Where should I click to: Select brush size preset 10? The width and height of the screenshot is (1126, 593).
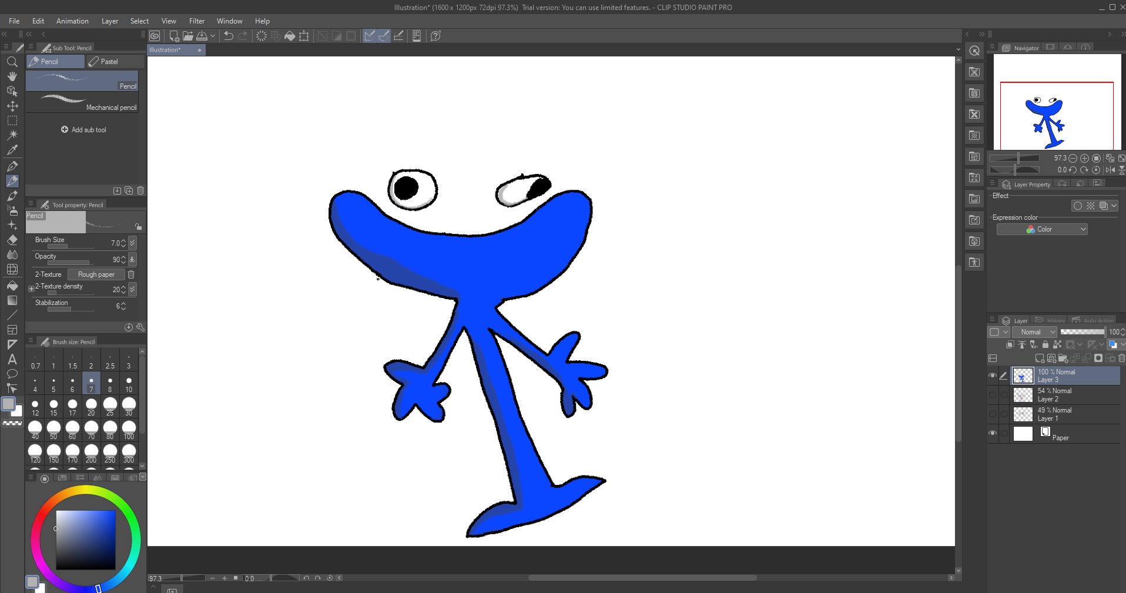[x=129, y=384]
